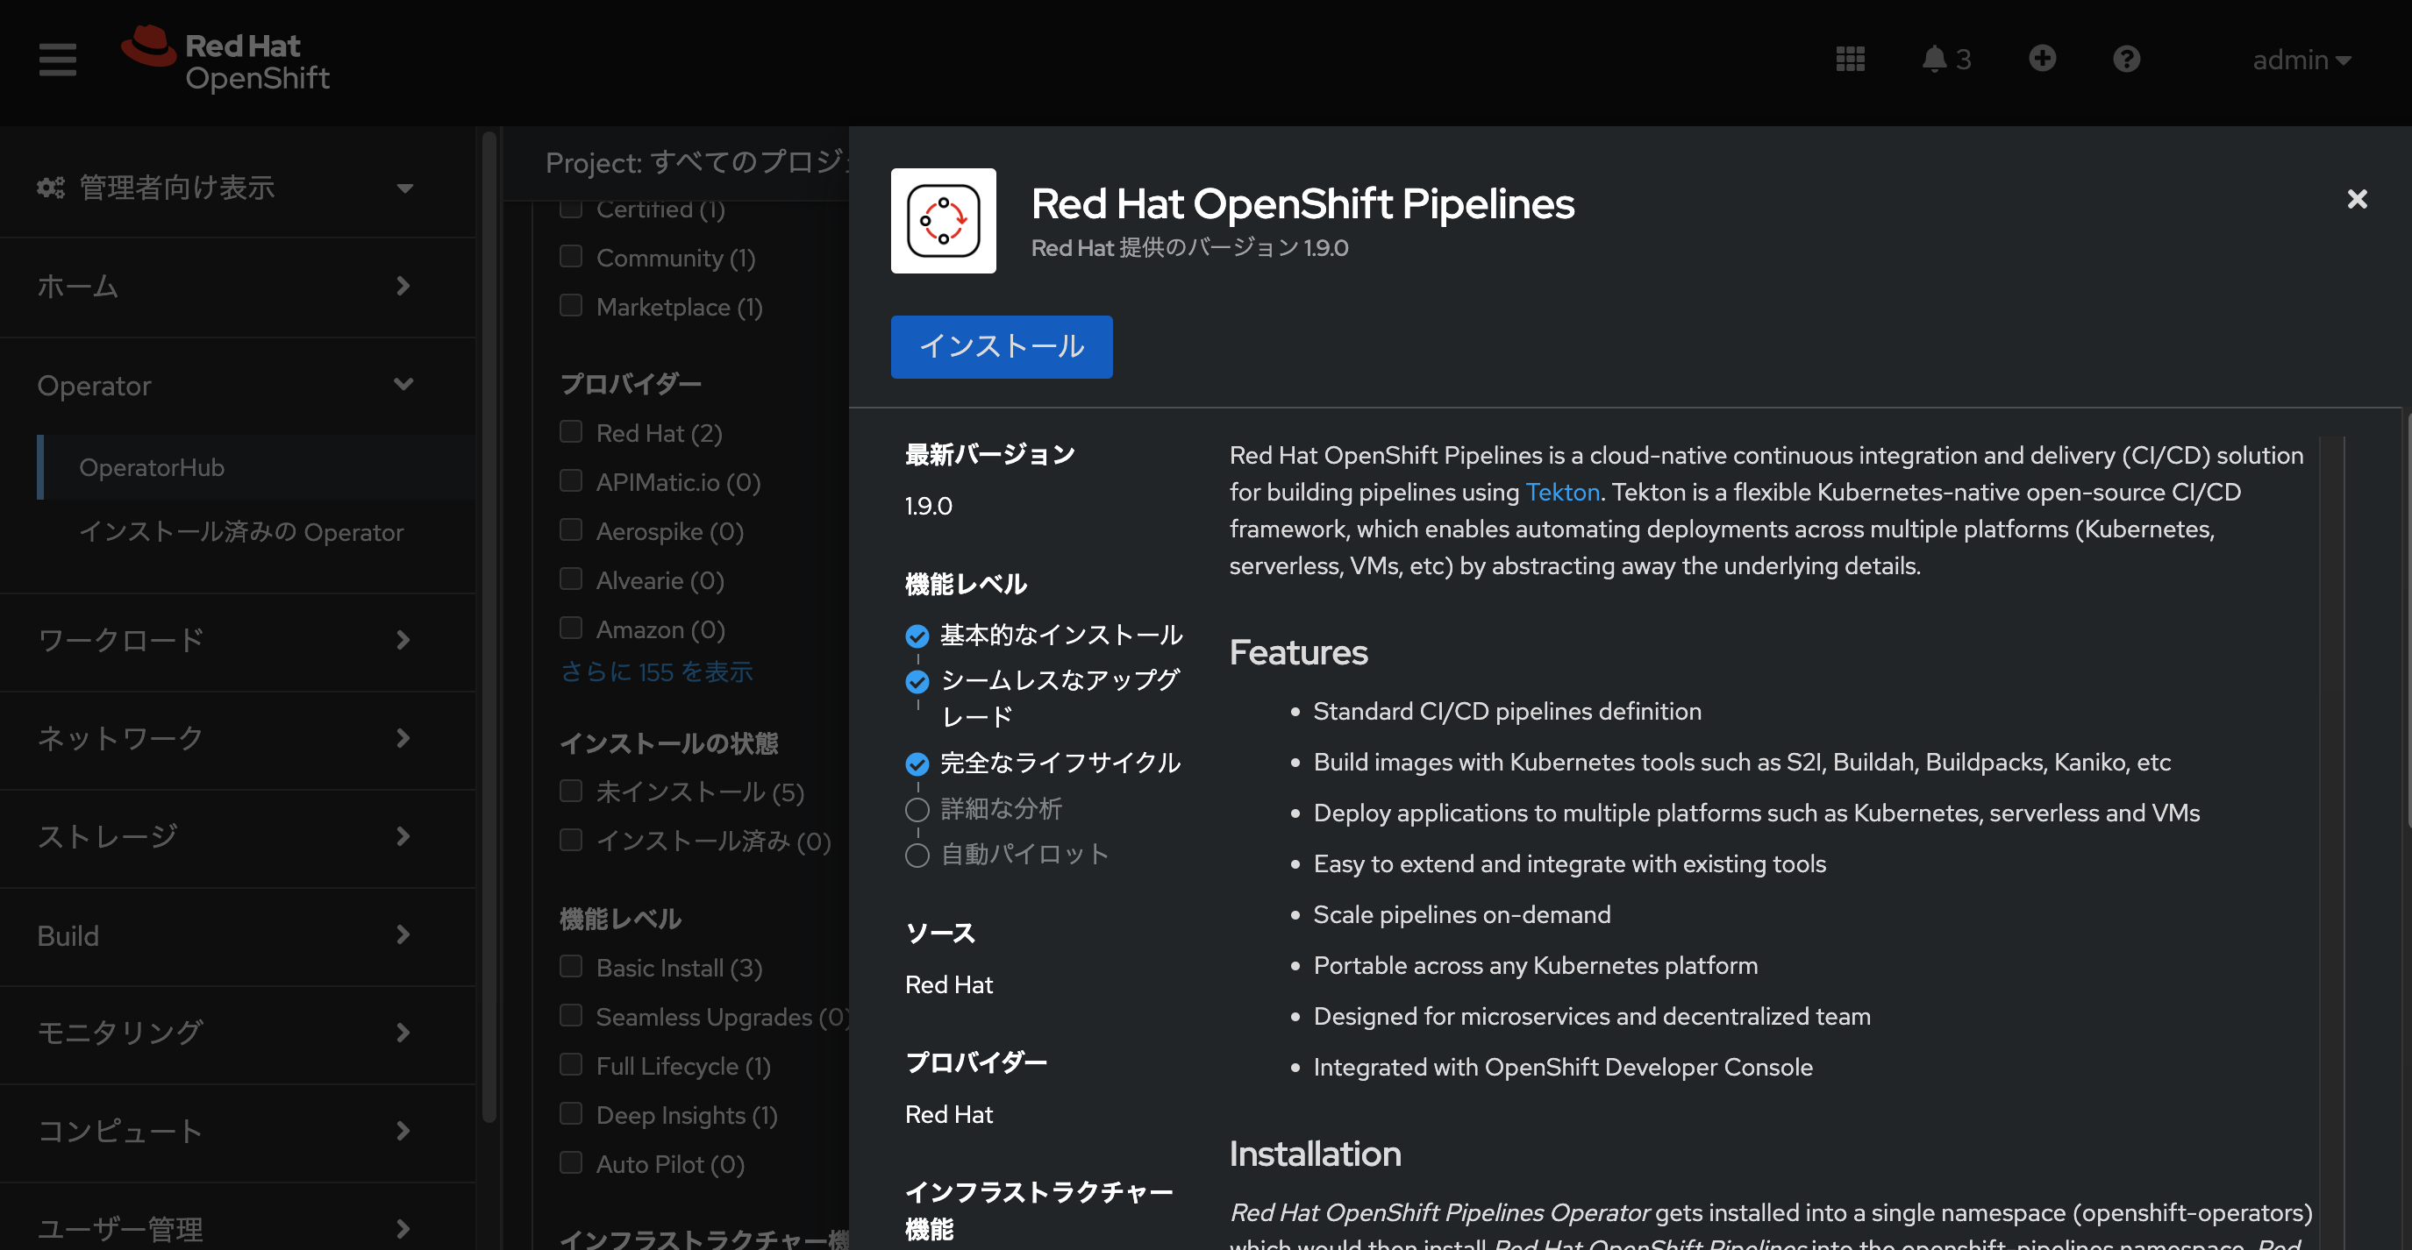Click the インストール button

point(1001,347)
